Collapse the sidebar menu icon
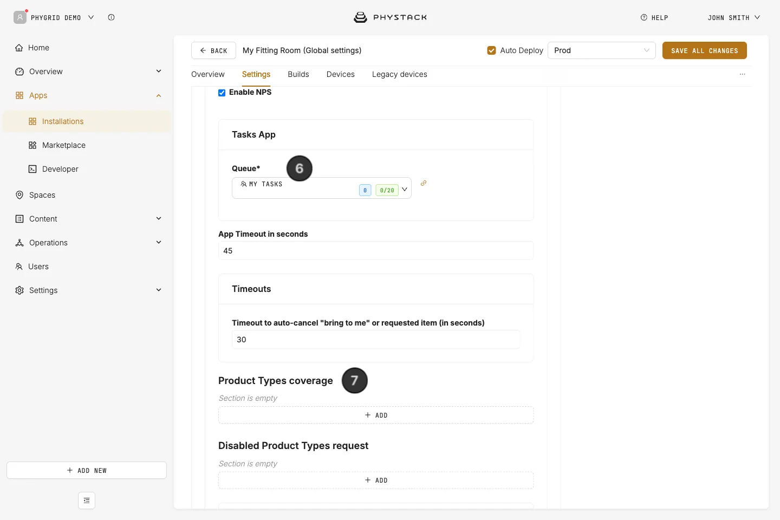The width and height of the screenshot is (780, 520). pyautogui.click(x=87, y=500)
